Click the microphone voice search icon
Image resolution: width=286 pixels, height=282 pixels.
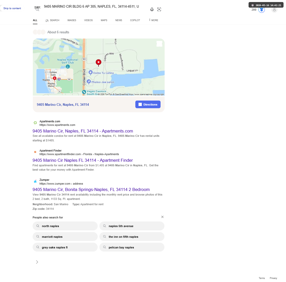tap(152, 9)
